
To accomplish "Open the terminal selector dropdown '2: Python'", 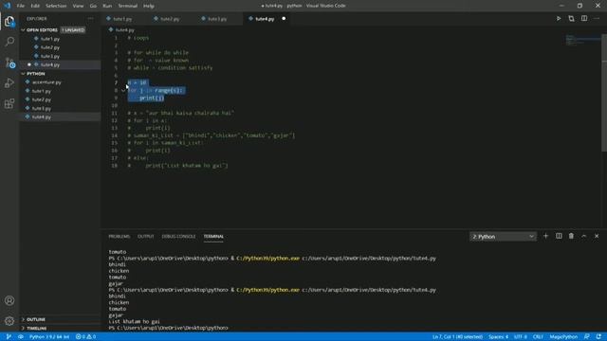I will click(x=503, y=236).
